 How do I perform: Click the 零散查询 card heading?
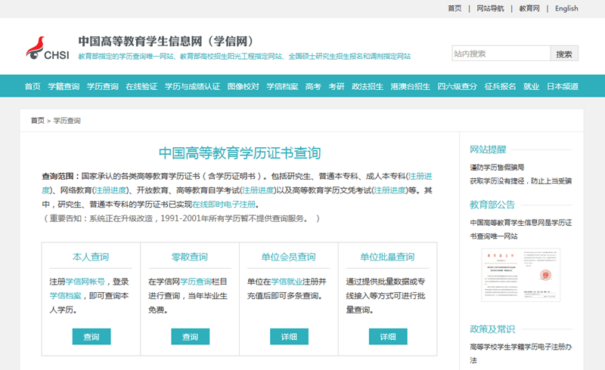click(190, 257)
